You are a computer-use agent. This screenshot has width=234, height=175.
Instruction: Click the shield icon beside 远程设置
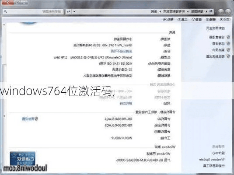click(228, 43)
